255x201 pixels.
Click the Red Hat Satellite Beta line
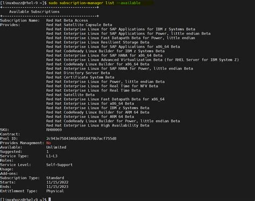point(70,95)
